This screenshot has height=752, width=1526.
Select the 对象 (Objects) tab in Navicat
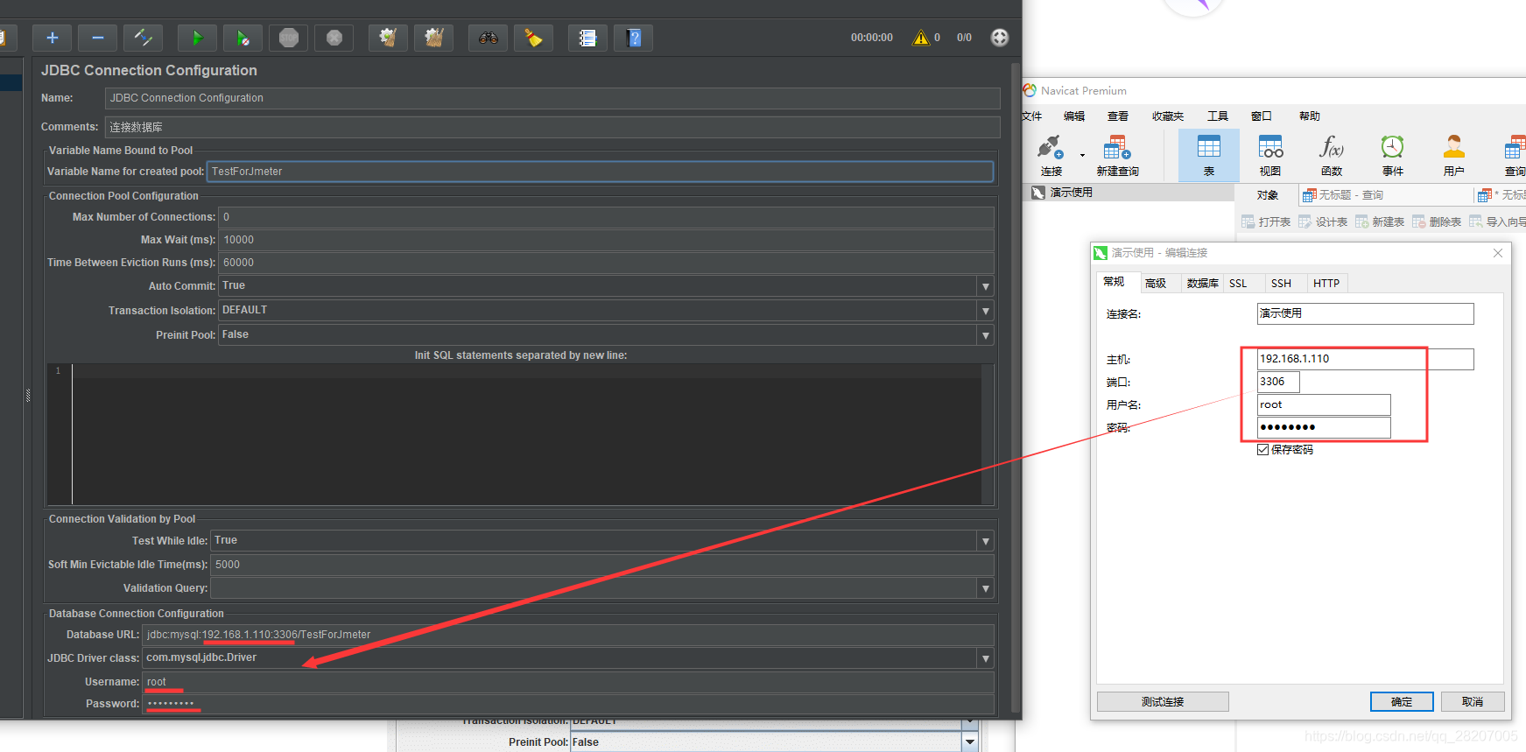coord(1267,195)
